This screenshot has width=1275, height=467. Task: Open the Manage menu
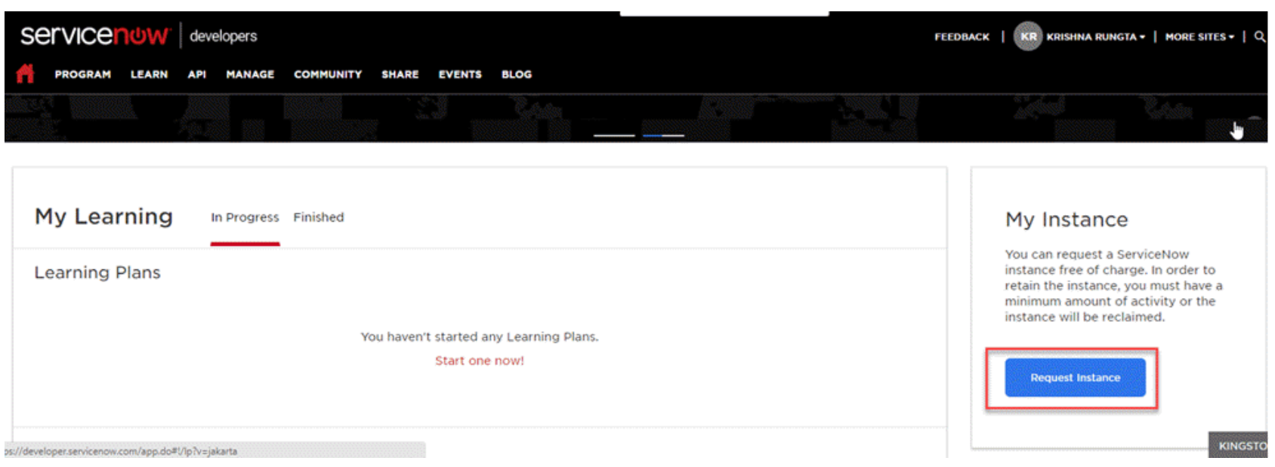click(x=250, y=75)
